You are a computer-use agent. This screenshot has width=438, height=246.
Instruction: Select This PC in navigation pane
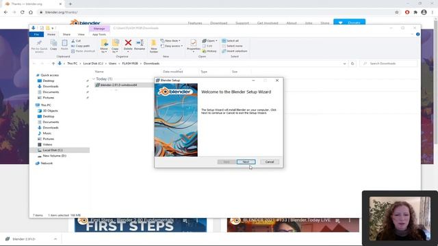46,105
